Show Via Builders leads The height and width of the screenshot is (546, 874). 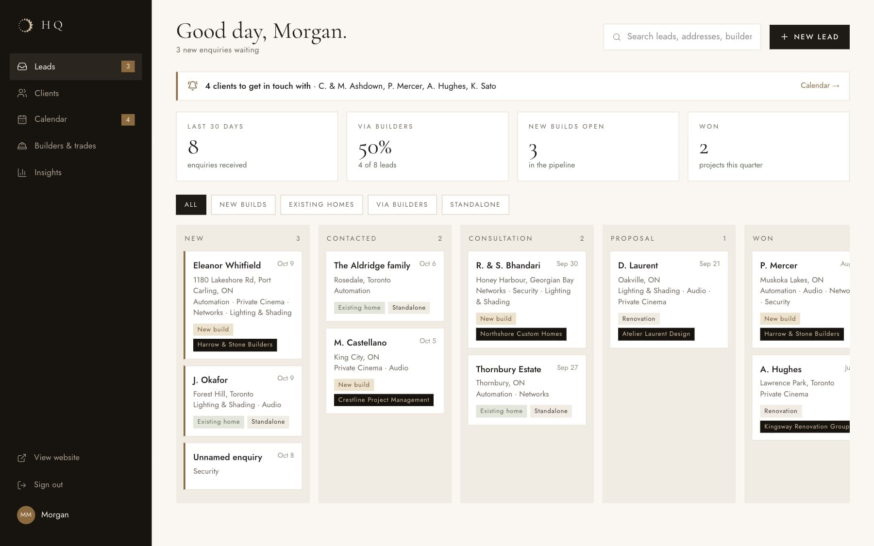tap(402, 205)
